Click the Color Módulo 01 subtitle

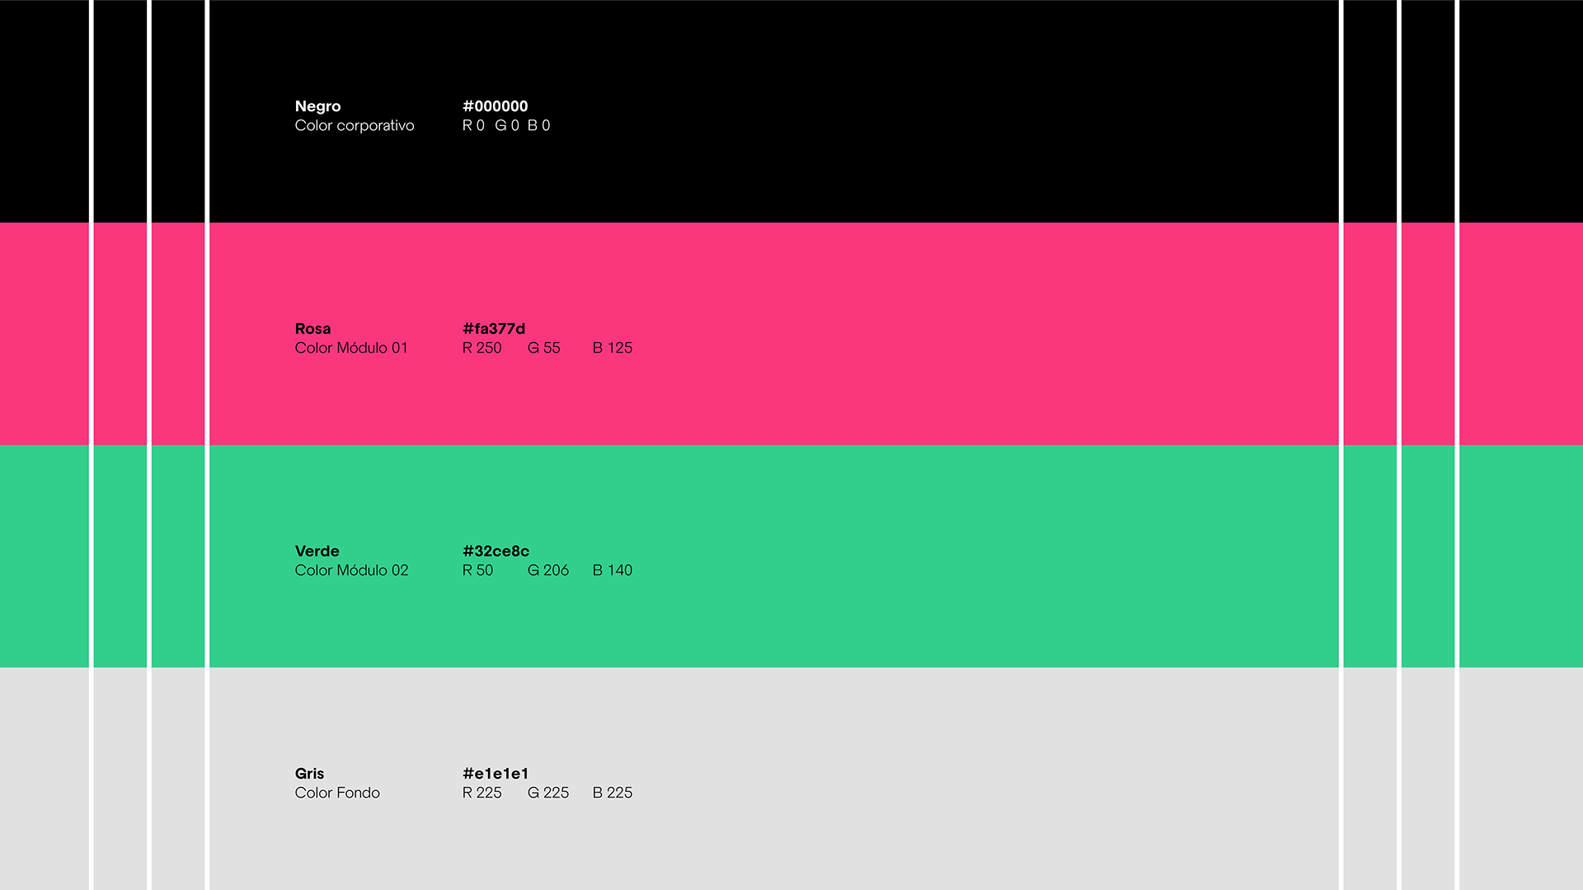[x=351, y=348]
